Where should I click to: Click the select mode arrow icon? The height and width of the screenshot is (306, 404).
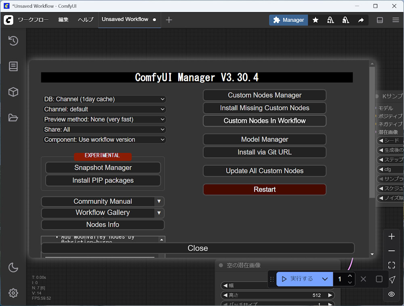click(392, 279)
